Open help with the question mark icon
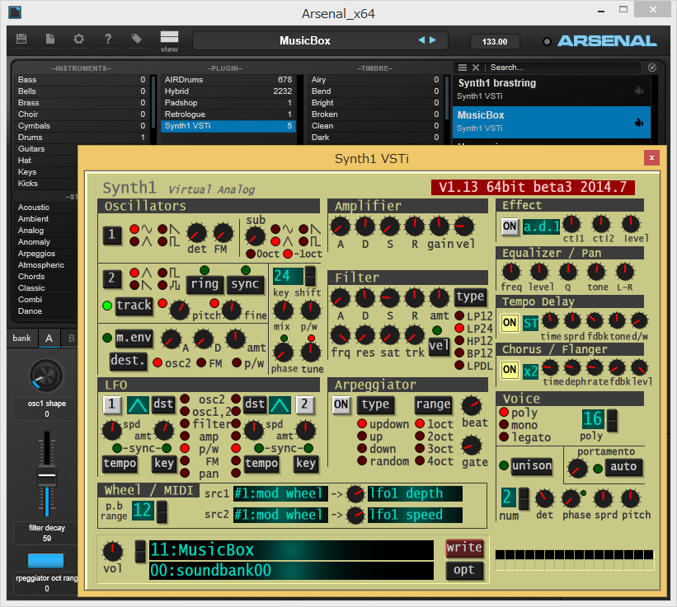 click(x=108, y=39)
